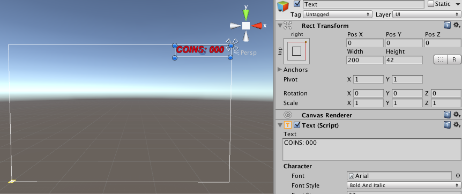Viewport: 462px width, 194px height.
Task: Click the raw edit mode R button
Action: pyautogui.click(x=454, y=59)
